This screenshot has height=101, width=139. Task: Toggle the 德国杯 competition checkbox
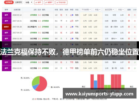point(49,3)
